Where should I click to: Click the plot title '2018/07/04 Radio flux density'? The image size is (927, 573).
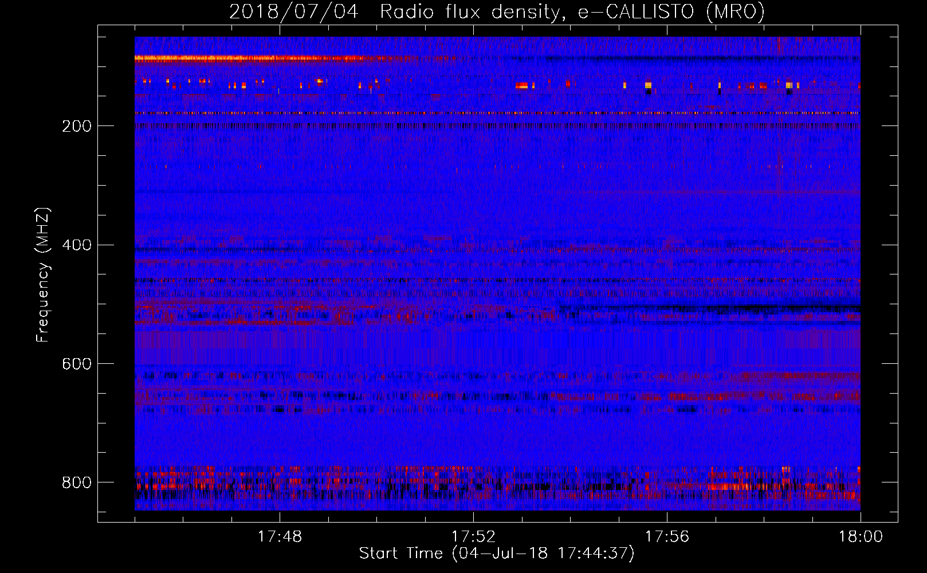[497, 12]
